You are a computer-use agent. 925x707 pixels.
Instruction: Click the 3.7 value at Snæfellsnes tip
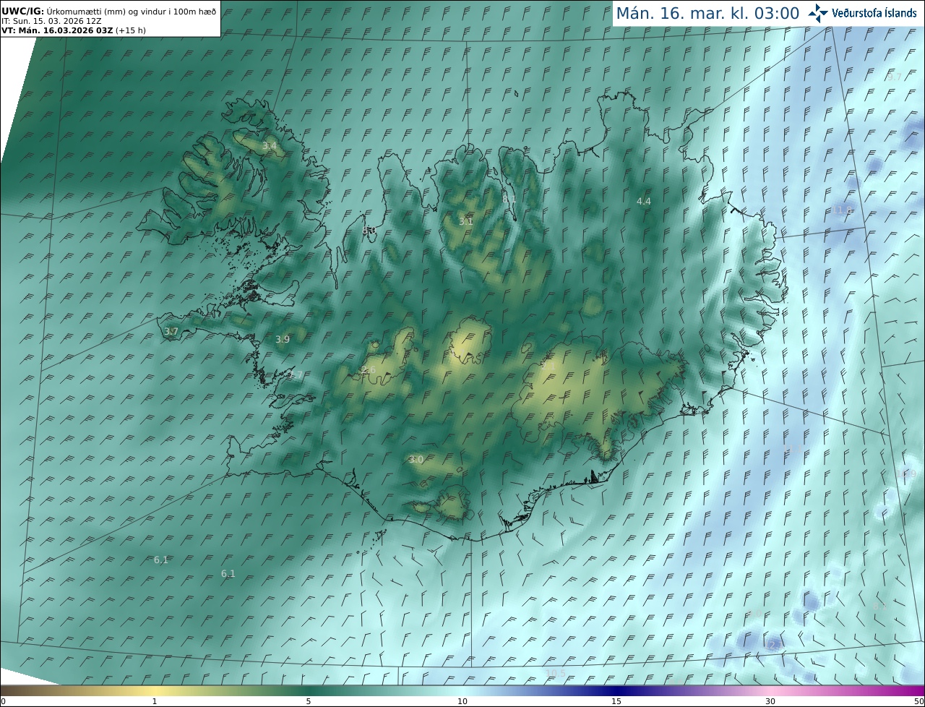coord(171,331)
